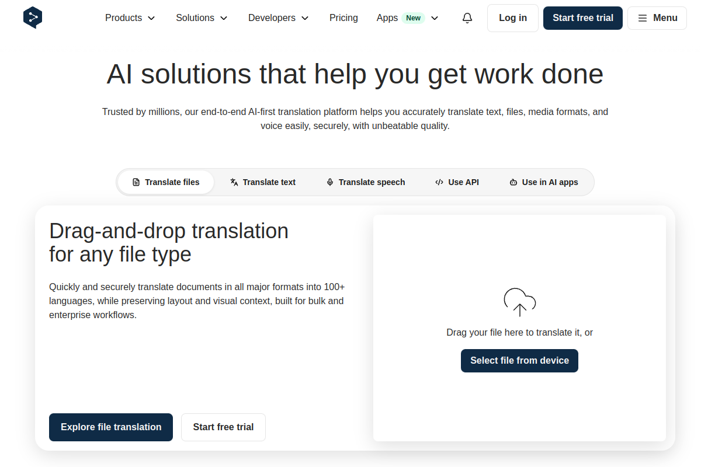Image resolution: width=701 pixels, height=467 pixels.
Task: Click the code brackets icon on Use API
Action: point(439,182)
